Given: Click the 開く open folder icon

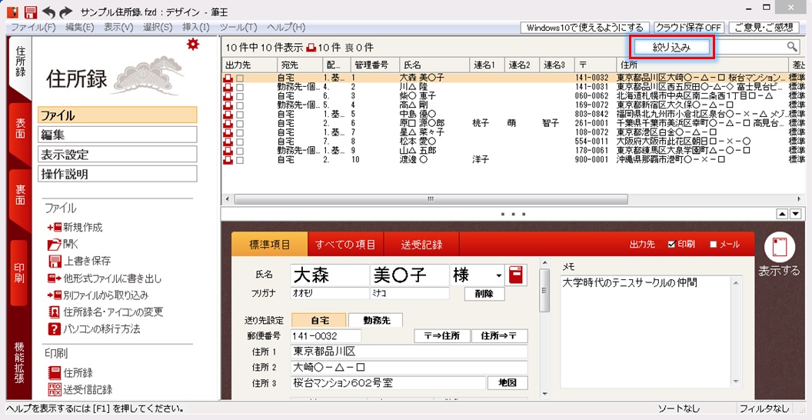Looking at the screenshot, I should point(54,245).
